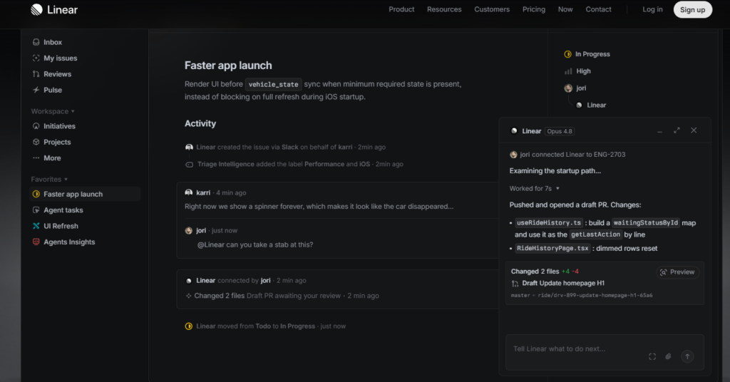This screenshot has height=382, width=730.
Task: Click the Sign up button
Action: pyautogui.click(x=692, y=10)
